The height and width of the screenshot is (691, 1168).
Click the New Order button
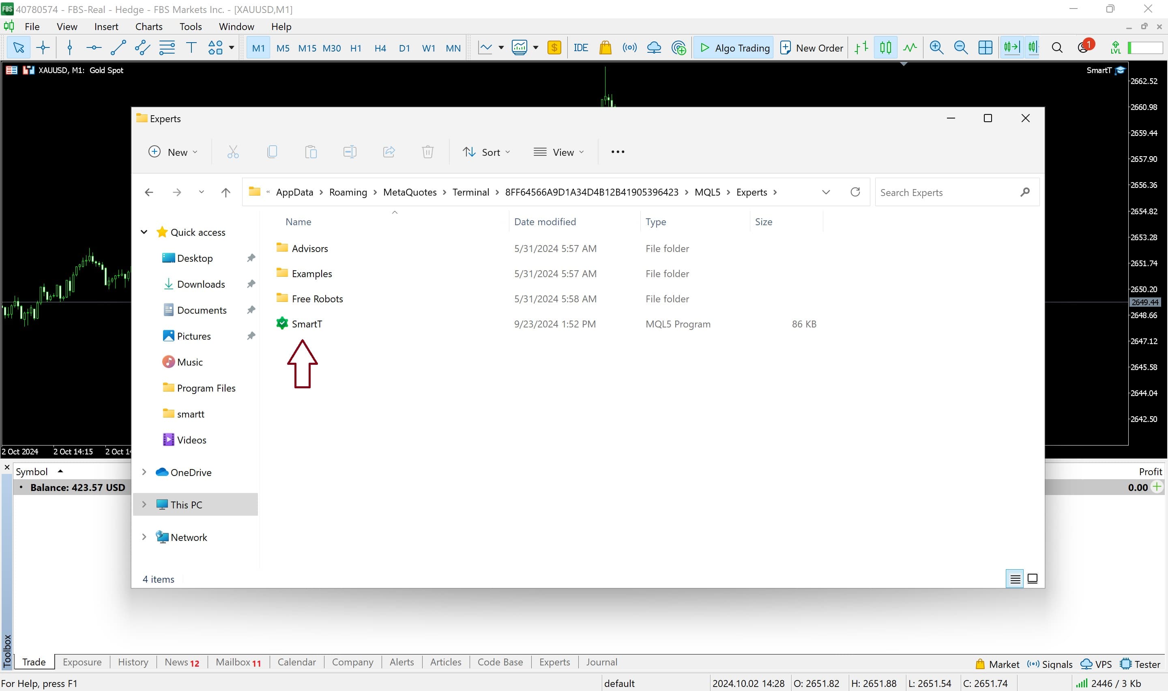[811, 47]
